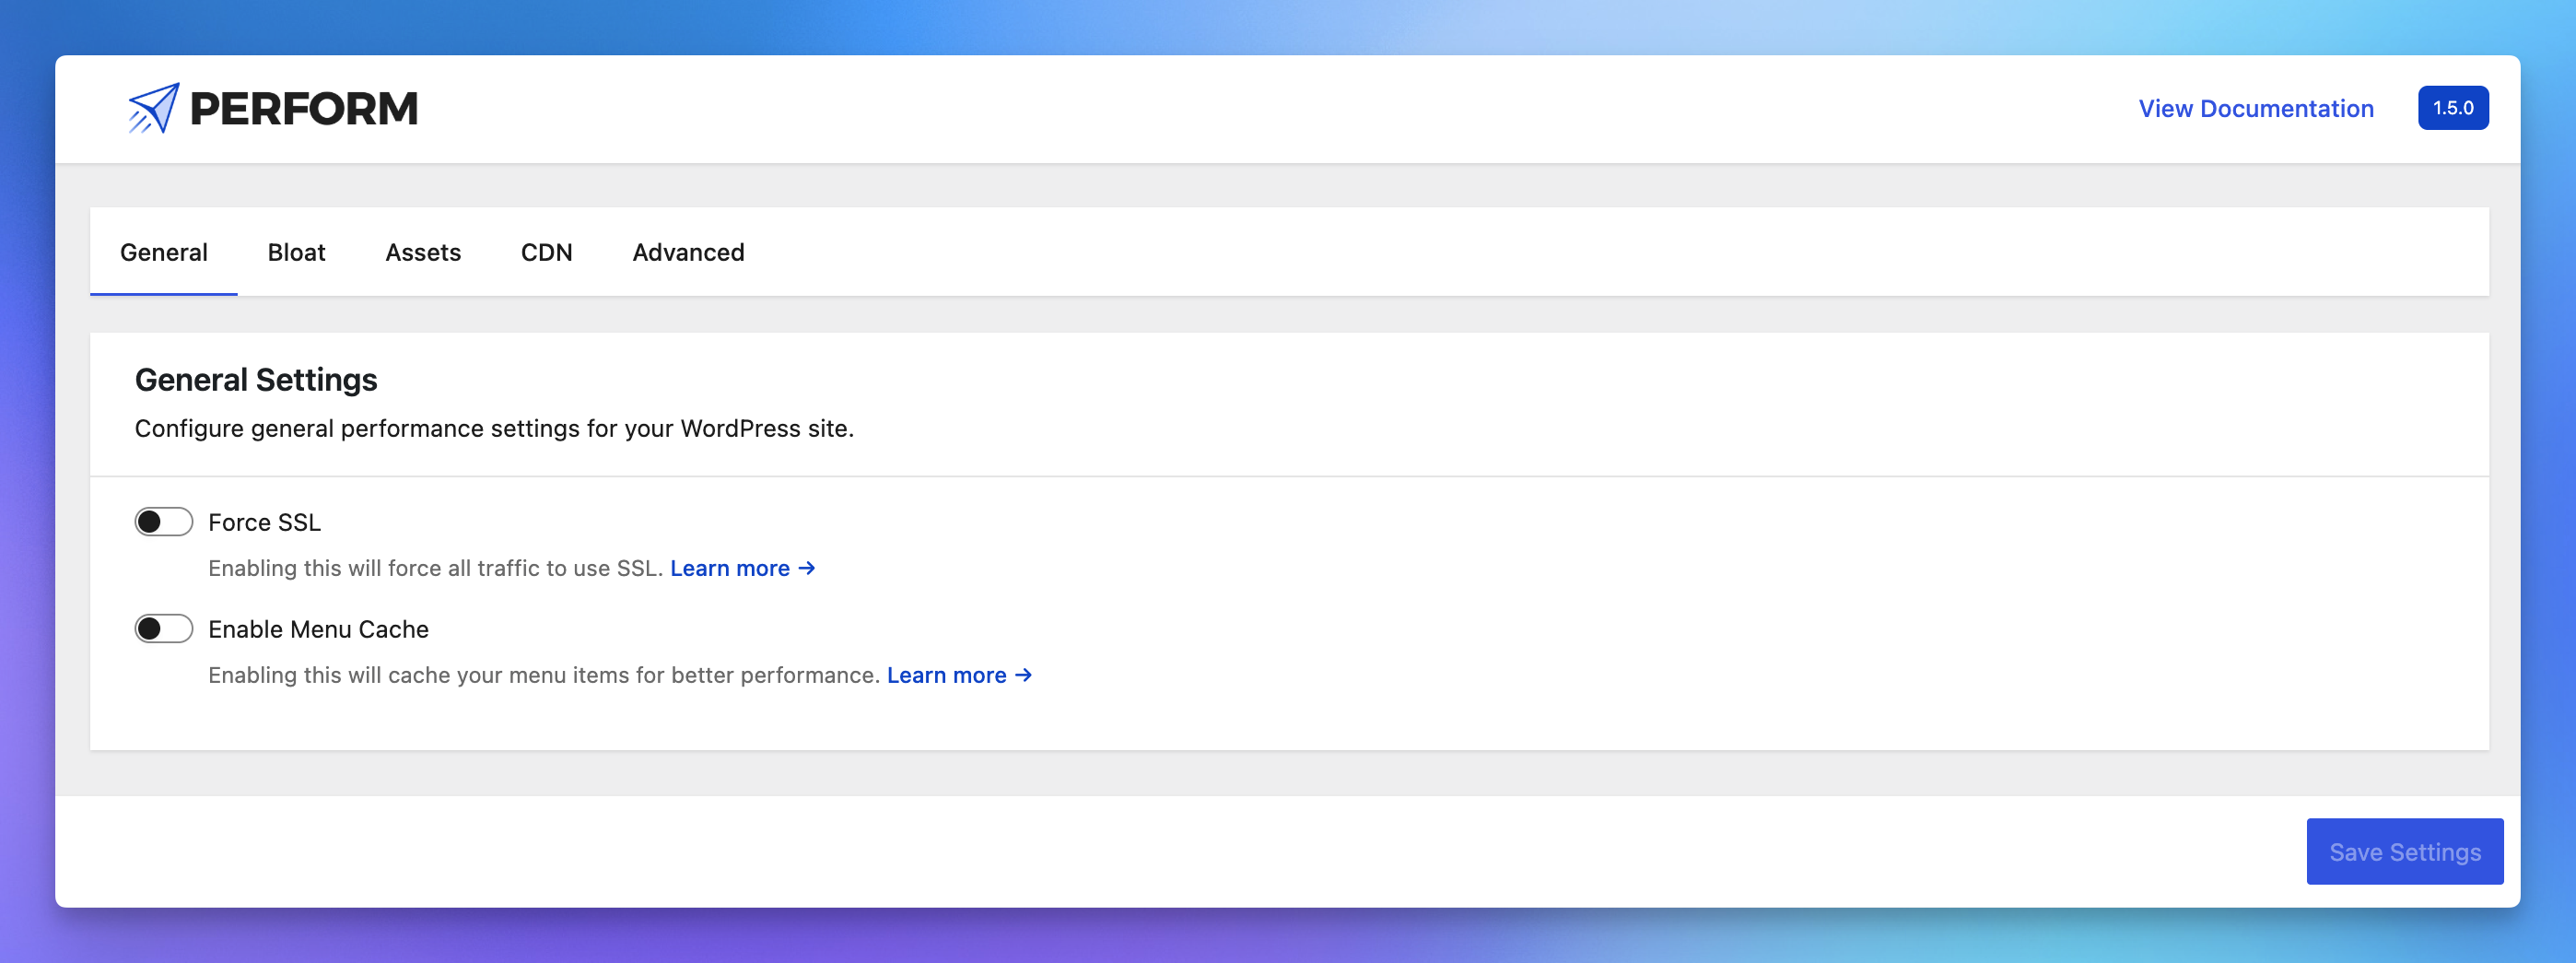Select the CDN tab

coord(546,252)
